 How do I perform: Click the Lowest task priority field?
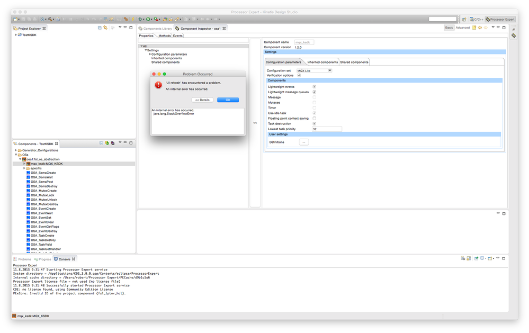pyautogui.click(x=327, y=129)
